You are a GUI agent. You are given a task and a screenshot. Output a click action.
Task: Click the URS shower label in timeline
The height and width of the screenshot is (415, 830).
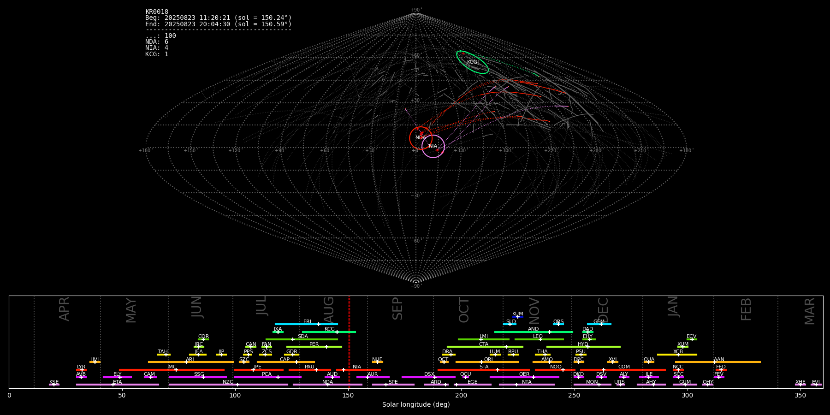[620, 382]
